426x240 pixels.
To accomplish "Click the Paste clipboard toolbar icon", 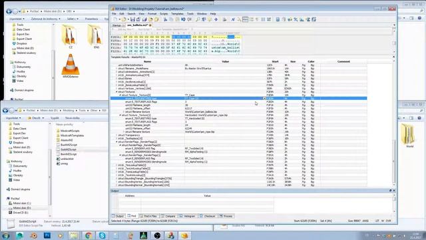I will (x=177, y=19).
